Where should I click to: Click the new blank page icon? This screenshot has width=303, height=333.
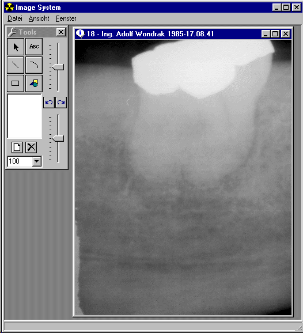point(17,147)
